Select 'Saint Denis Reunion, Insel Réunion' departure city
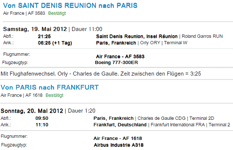The image size is (233, 150). (137, 36)
